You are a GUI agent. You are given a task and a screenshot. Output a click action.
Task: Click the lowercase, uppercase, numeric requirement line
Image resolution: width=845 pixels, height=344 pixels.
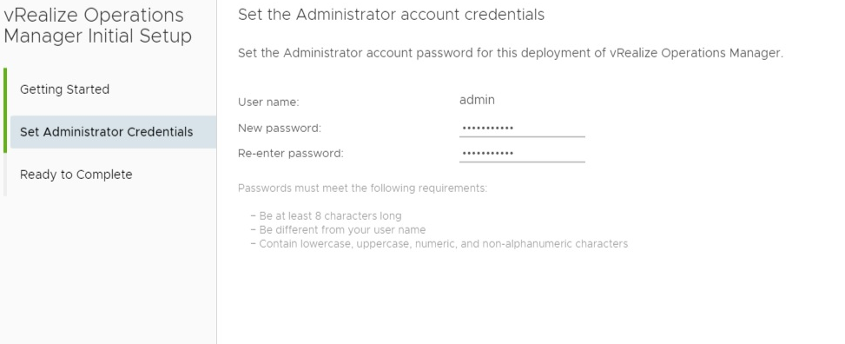click(x=439, y=244)
